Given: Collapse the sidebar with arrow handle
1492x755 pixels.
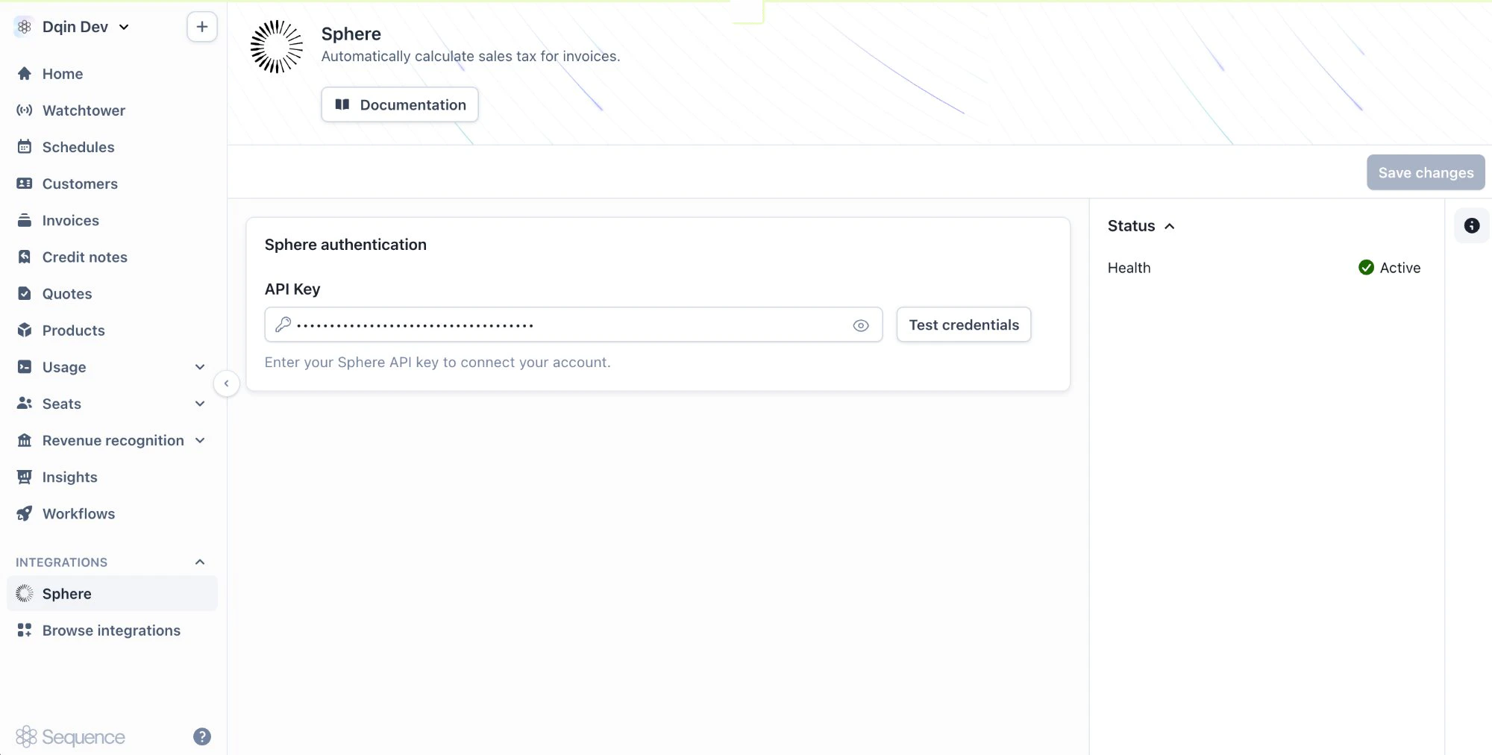Looking at the screenshot, I should pos(226,383).
